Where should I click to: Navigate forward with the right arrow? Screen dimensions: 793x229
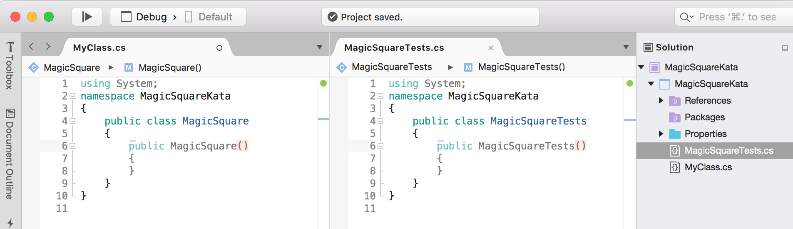point(48,47)
